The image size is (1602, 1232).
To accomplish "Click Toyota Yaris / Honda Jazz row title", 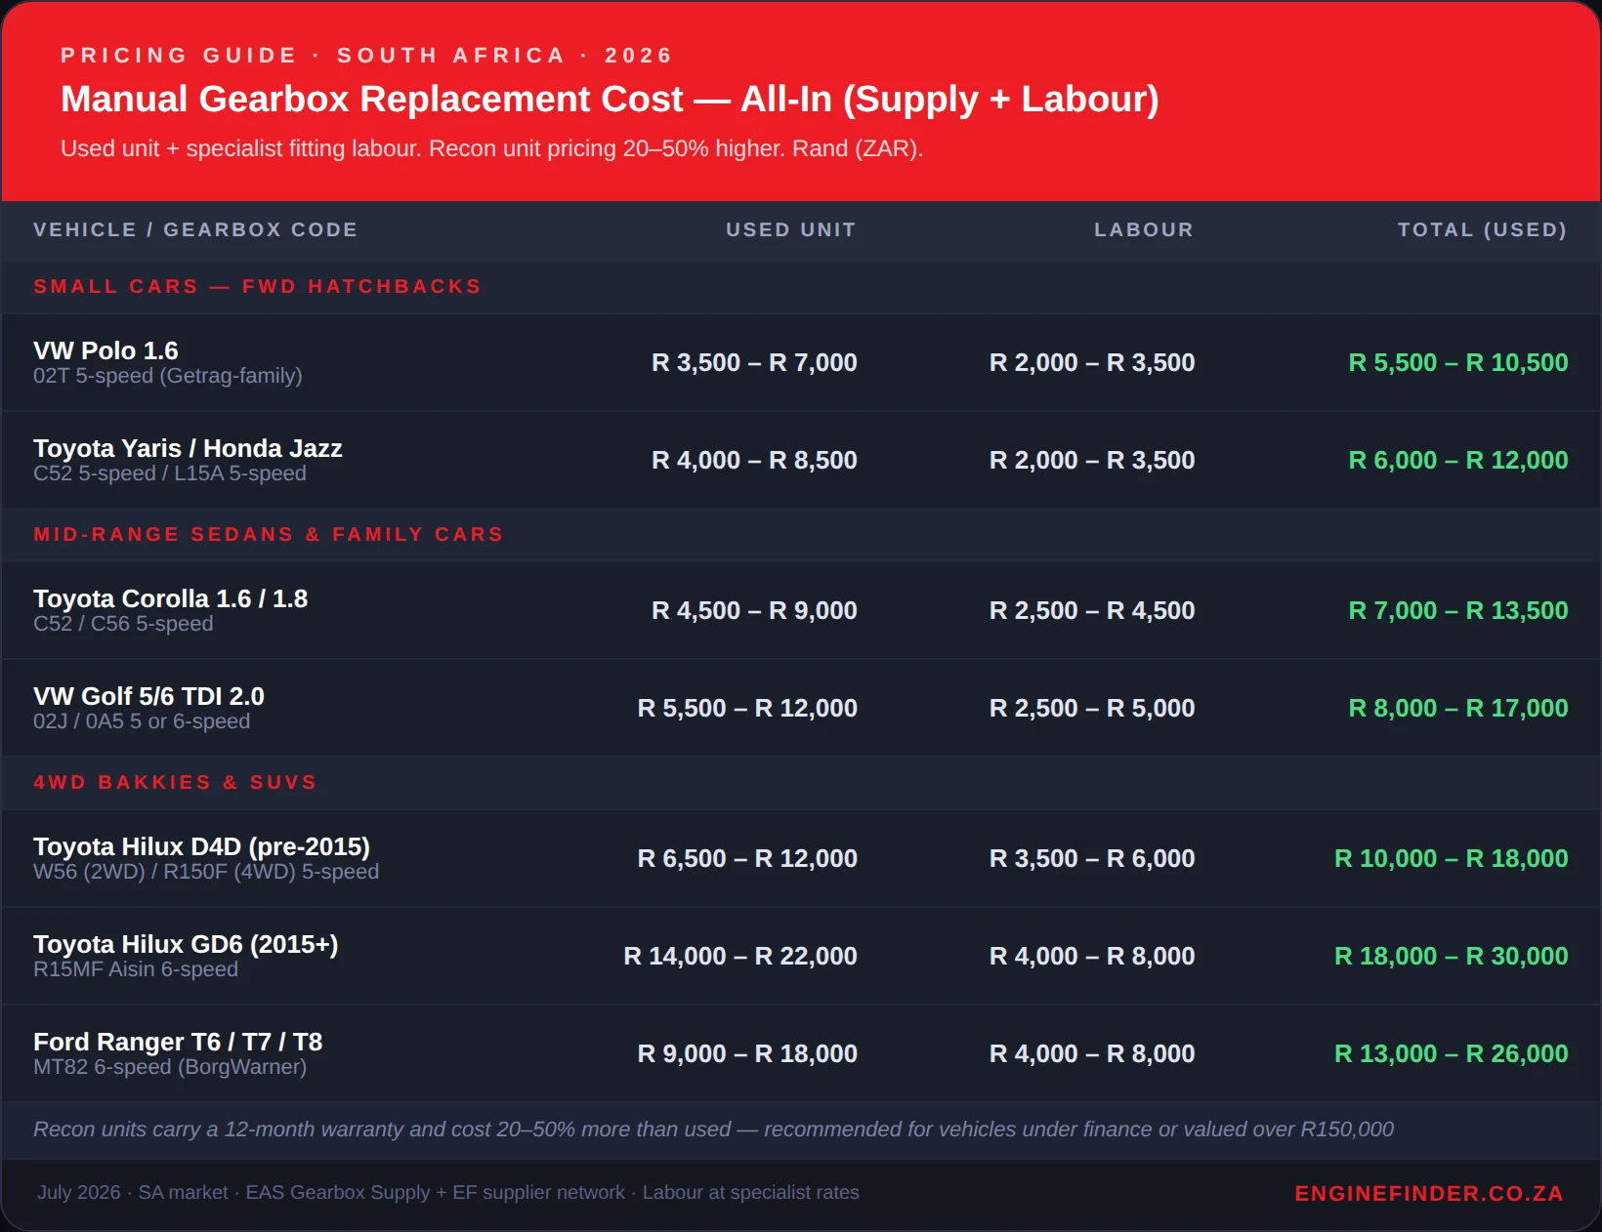I will click(188, 448).
